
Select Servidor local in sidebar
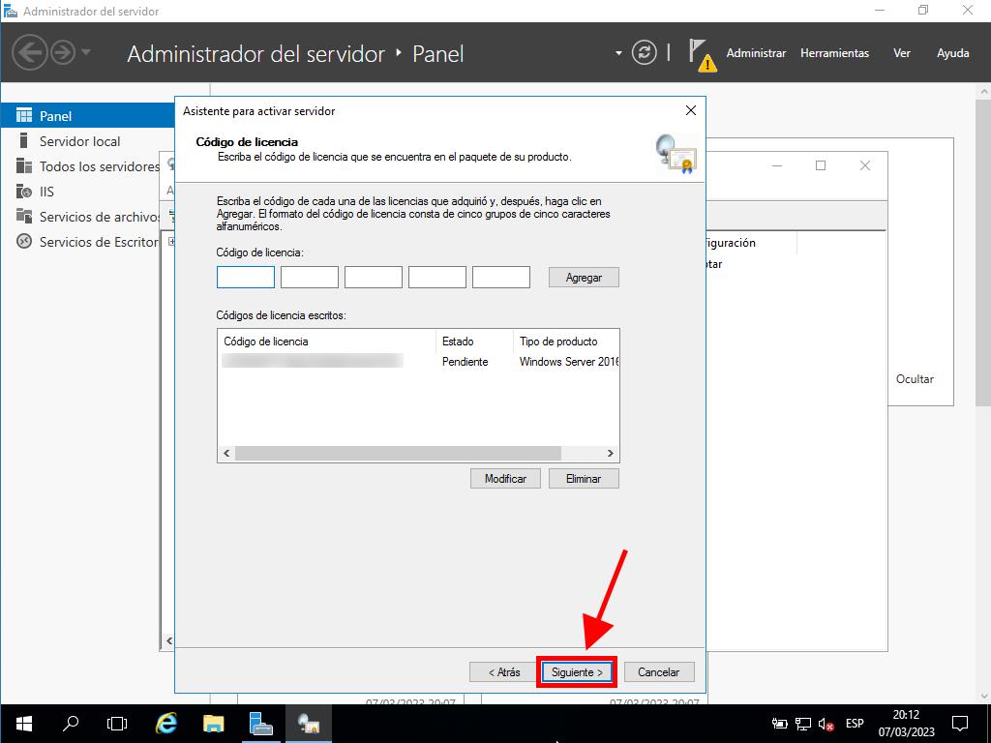(79, 141)
